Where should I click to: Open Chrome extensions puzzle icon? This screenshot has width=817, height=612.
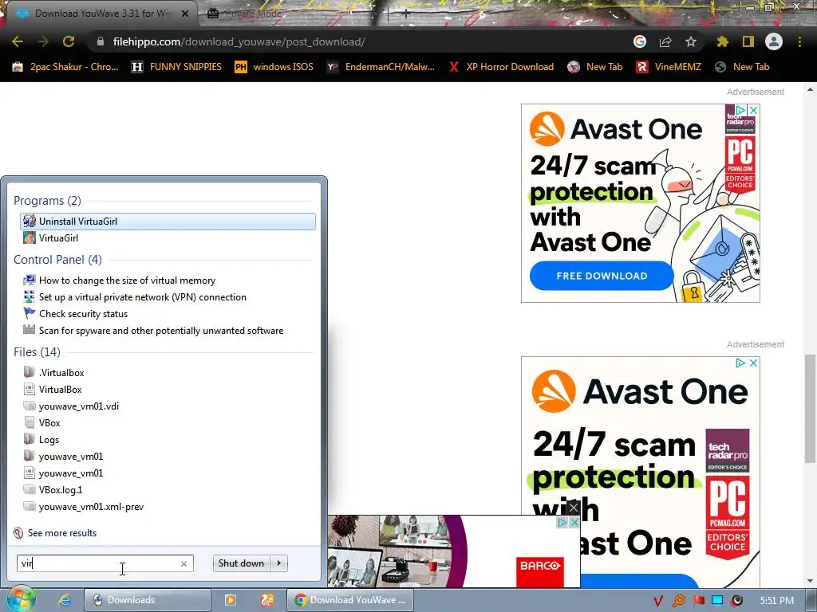coord(723,41)
